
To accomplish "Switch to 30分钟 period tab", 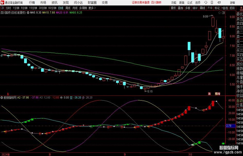I will coord(43,8).
